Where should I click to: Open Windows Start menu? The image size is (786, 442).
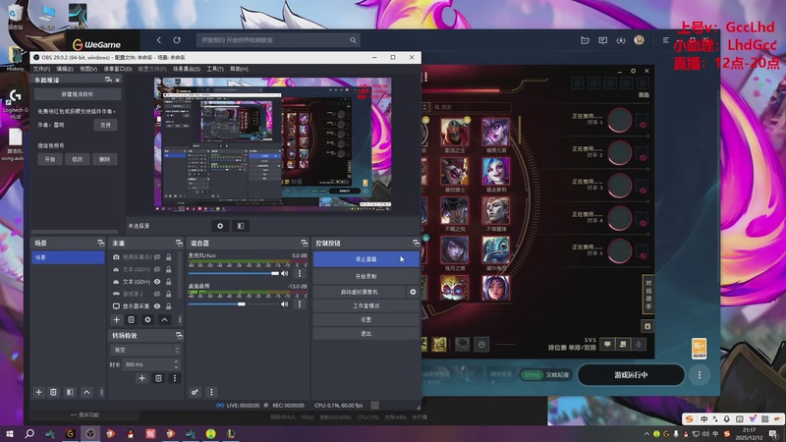[x=10, y=433]
